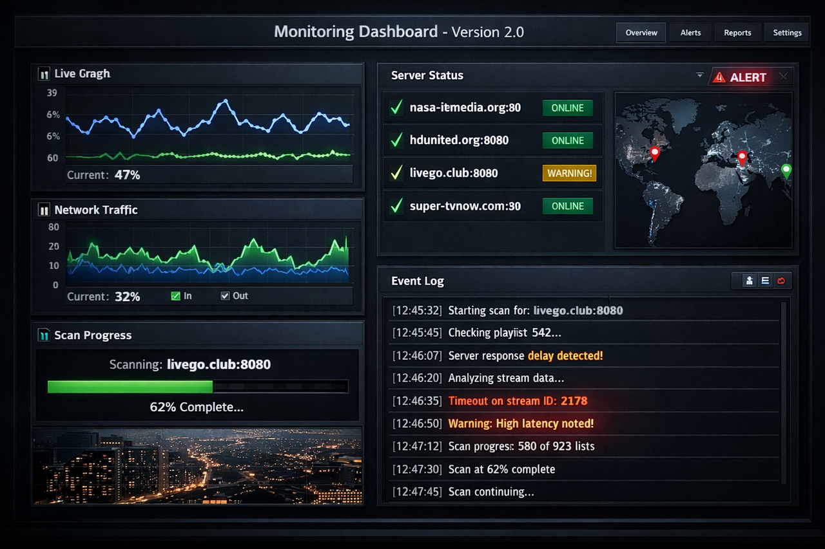
Task: Click the checkmark beside super-tvnow.com:30
Action: [396, 206]
